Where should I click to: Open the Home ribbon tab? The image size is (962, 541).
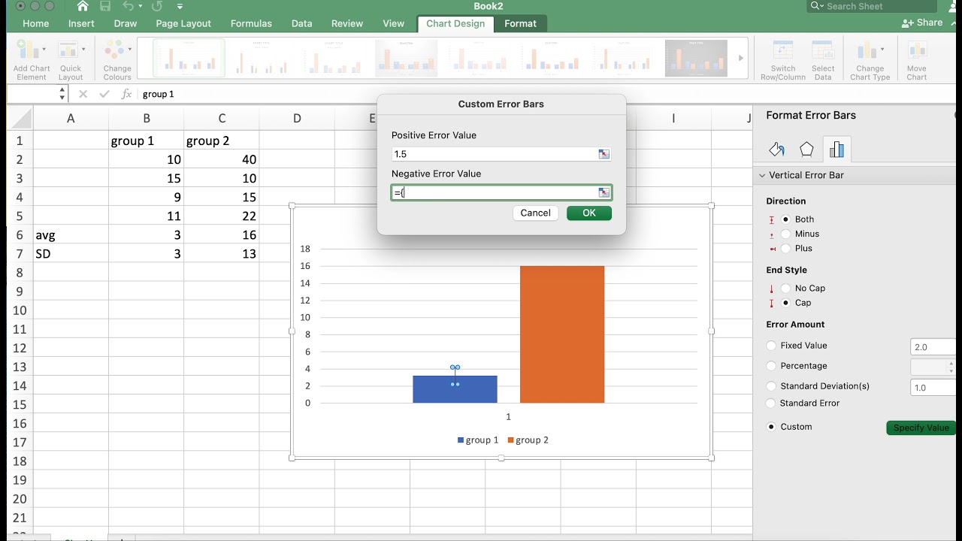36,23
